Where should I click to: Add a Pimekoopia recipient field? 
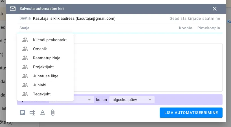point(209,28)
